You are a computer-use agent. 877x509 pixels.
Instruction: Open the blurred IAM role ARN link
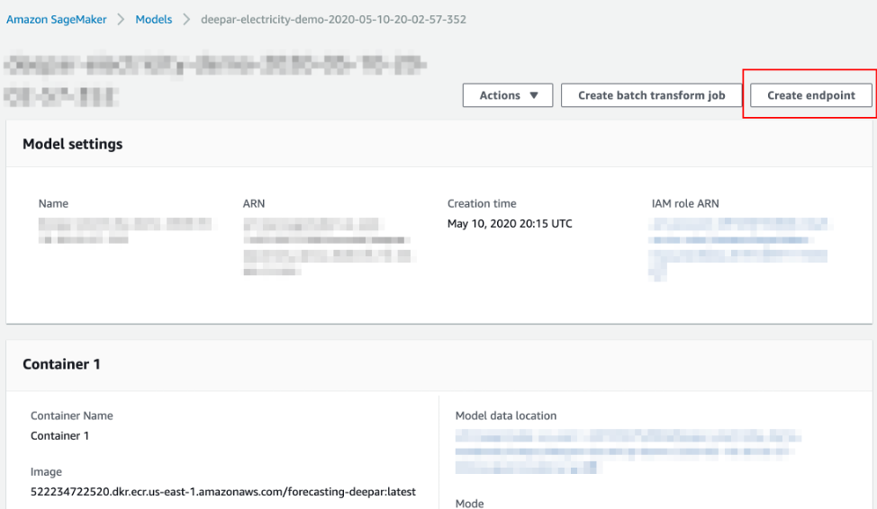(738, 248)
